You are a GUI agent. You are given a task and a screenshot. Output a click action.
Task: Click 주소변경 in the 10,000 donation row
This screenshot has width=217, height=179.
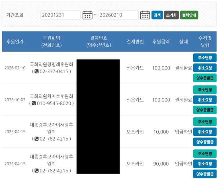pos(205,122)
